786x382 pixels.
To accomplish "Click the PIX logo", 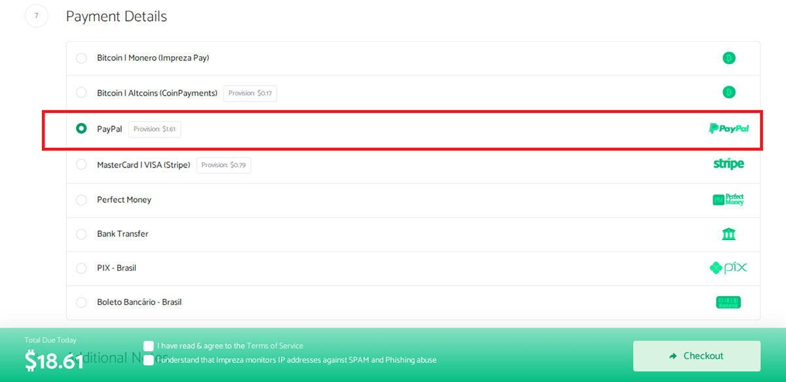I will click(728, 268).
